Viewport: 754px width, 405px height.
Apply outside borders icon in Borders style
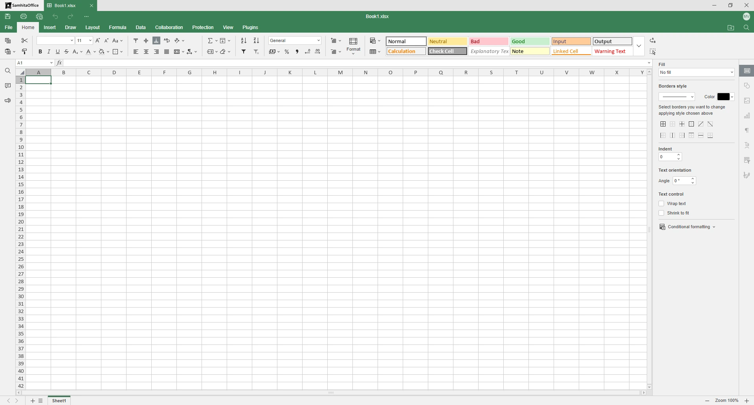691,124
